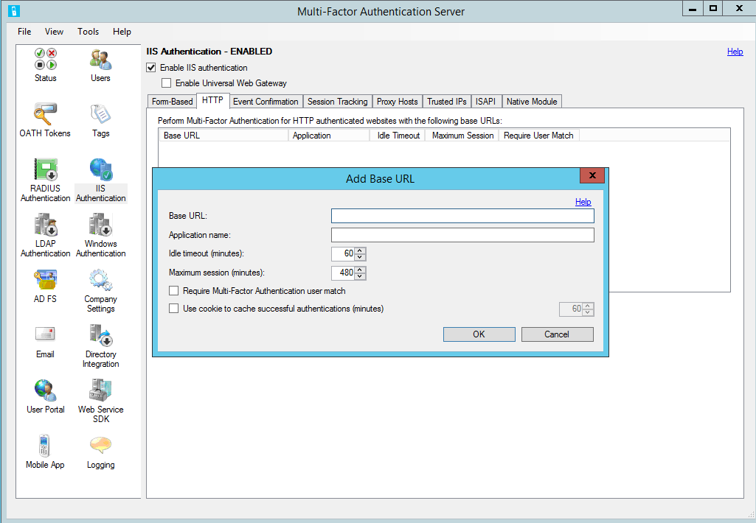756x523 pixels.
Task: Select the HTTP tab
Action: (x=212, y=100)
